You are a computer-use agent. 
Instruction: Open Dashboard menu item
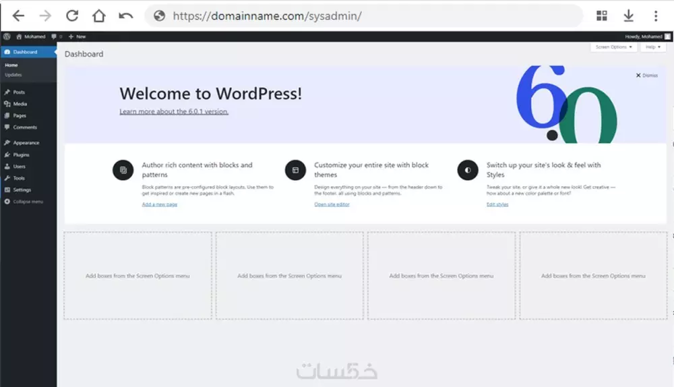click(x=28, y=52)
